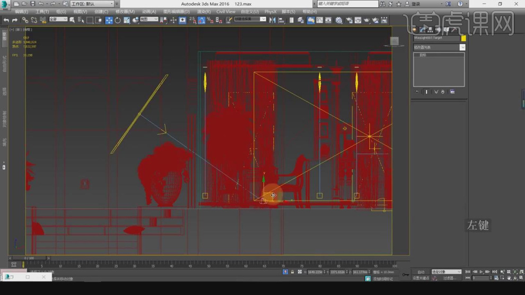Activate the Select and Move tool

[109, 20]
